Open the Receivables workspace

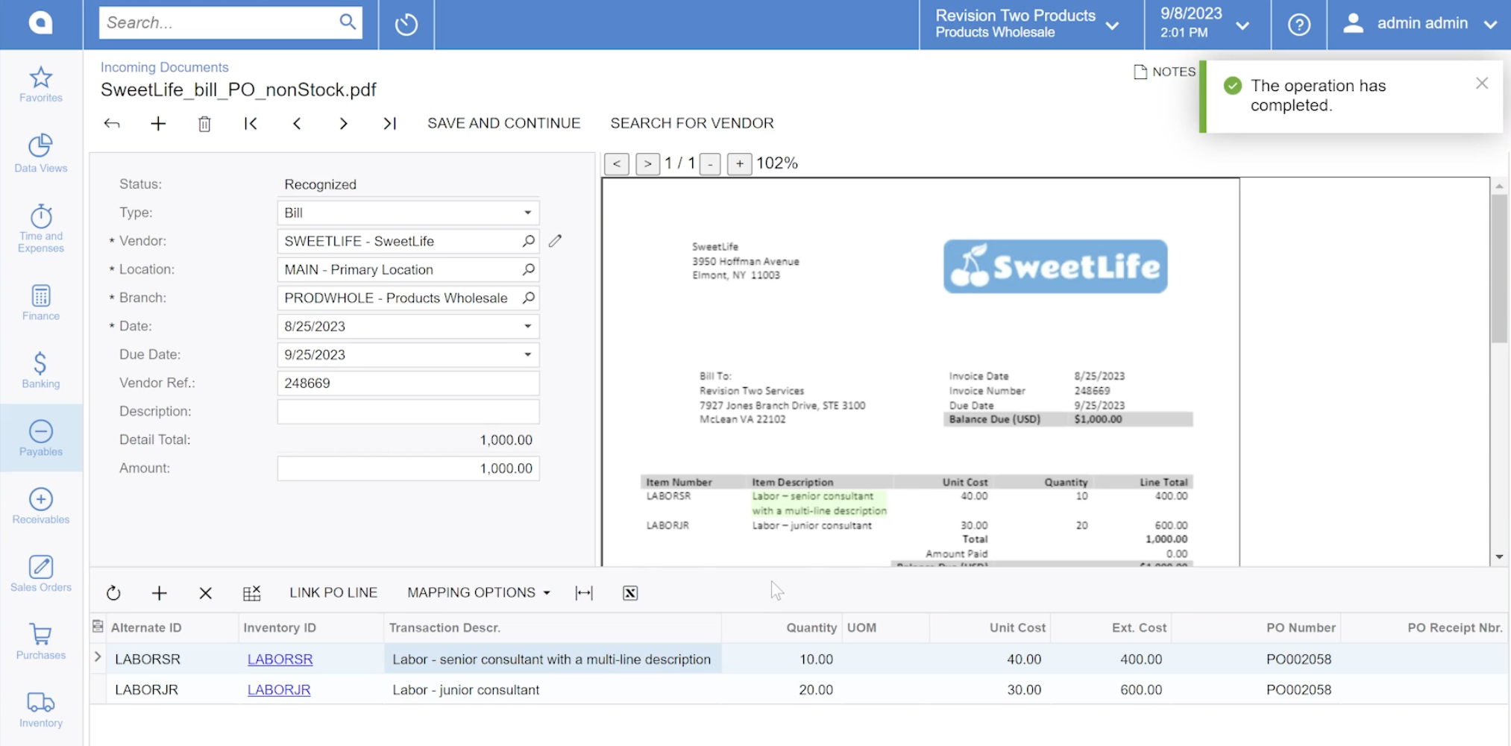point(41,506)
